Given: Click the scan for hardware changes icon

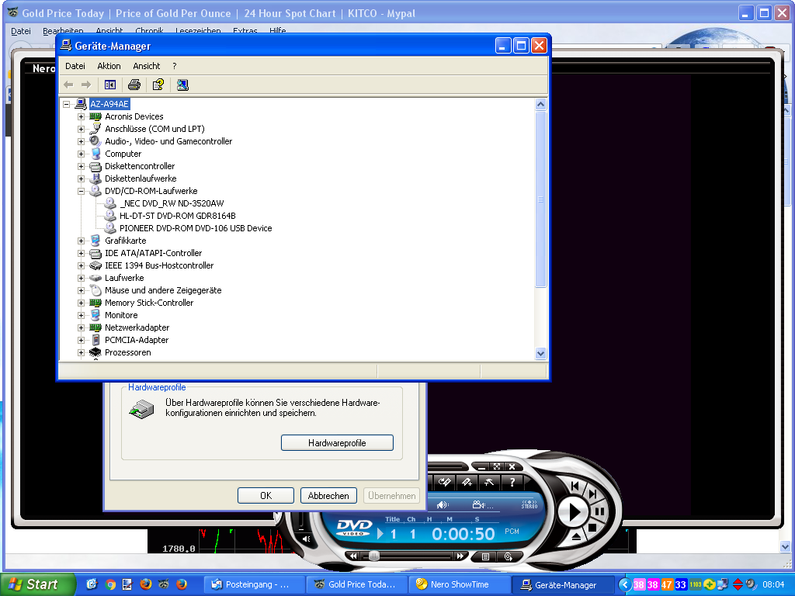Looking at the screenshot, I should [182, 85].
